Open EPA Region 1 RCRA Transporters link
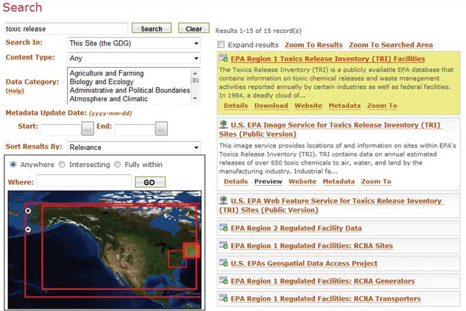Image resolution: width=466 pixels, height=311 pixels. click(326, 299)
